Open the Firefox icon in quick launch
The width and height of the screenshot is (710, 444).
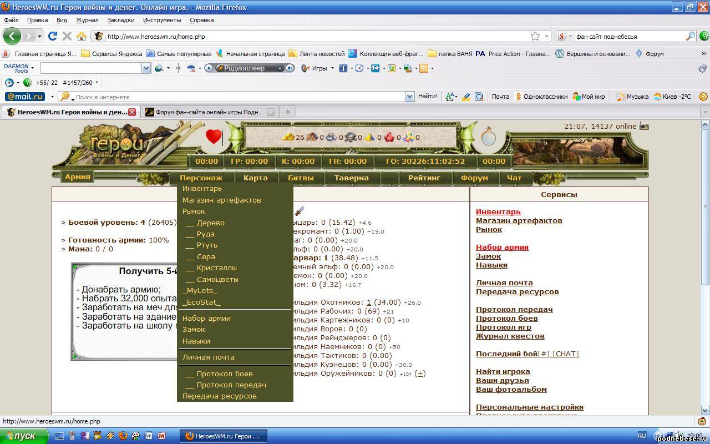click(123, 436)
